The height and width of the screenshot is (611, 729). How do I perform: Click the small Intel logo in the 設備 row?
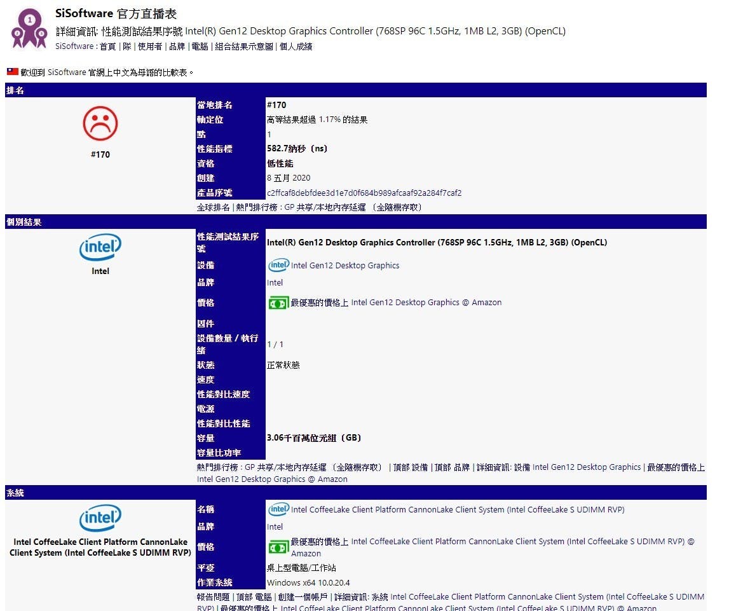tap(278, 266)
